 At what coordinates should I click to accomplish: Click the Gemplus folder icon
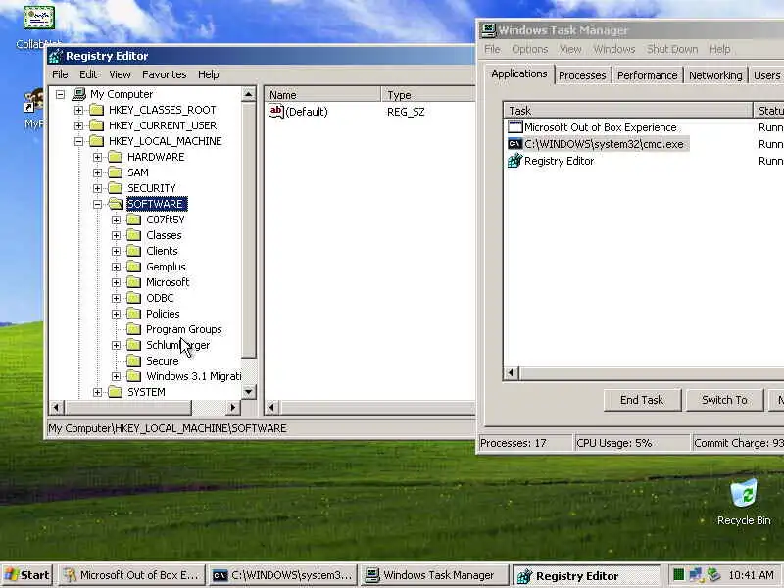[134, 267]
